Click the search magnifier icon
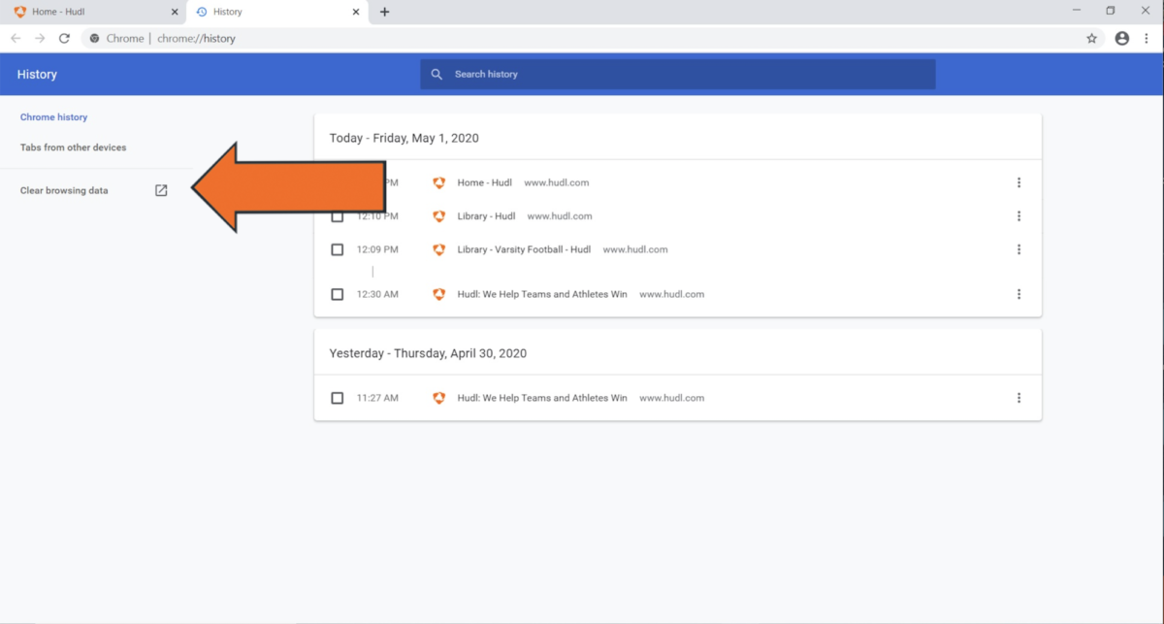 click(x=436, y=74)
